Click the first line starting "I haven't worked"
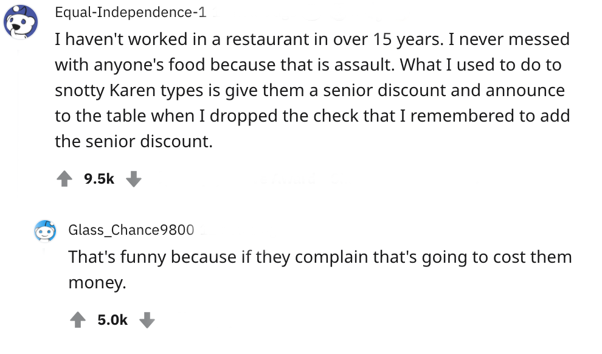The image size is (602, 354). coord(311,40)
